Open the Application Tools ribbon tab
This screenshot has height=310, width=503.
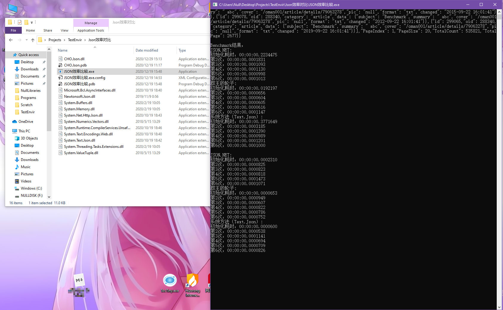pos(91,30)
